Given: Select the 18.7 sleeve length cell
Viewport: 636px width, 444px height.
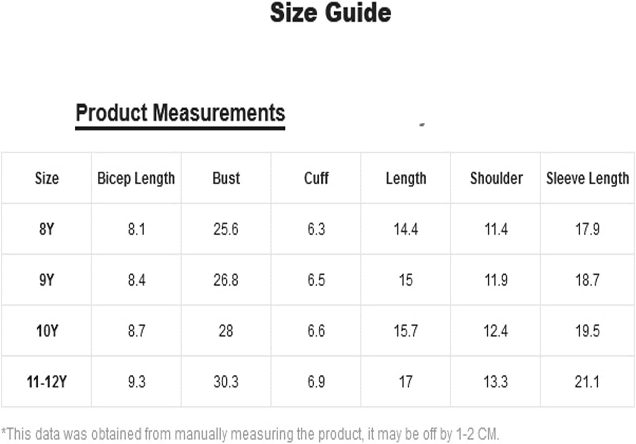Looking at the screenshot, I should click(587, 280).
